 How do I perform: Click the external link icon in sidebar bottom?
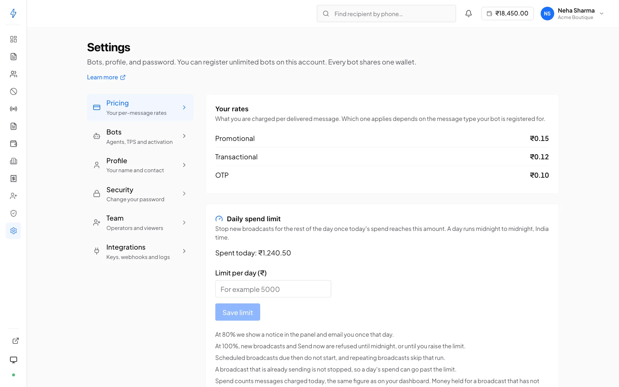pos(15,341)
